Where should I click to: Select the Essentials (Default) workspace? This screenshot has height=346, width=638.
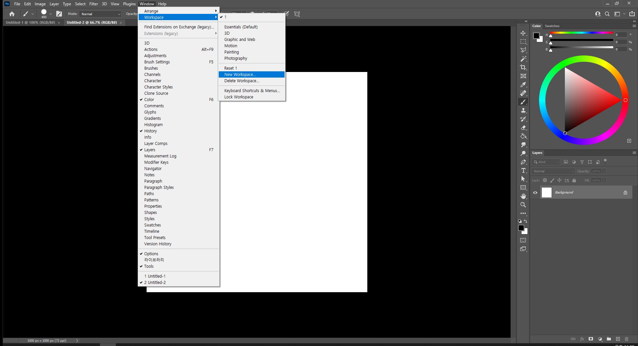[x=251, y=27]
